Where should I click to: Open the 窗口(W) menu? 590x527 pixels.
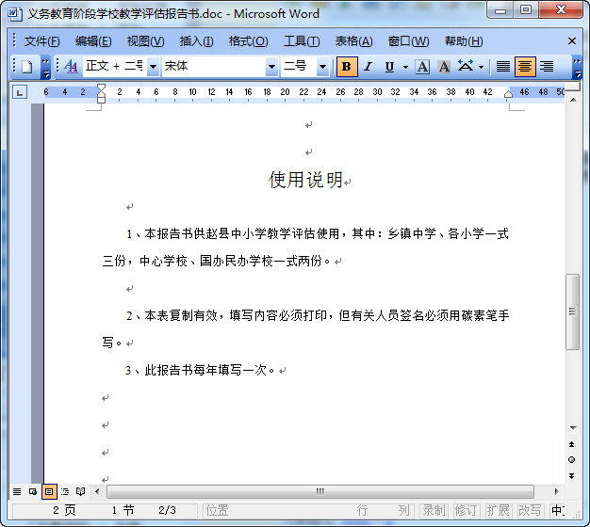pos(409,41)
